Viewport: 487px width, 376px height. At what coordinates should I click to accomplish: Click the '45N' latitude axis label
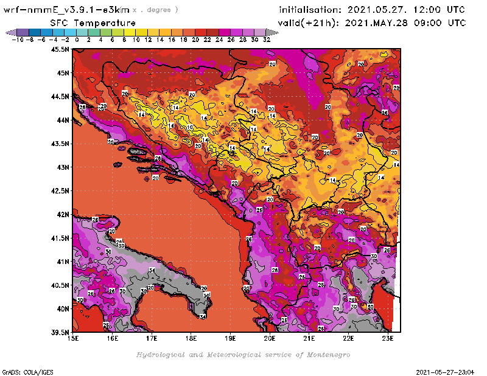point(63,73)
